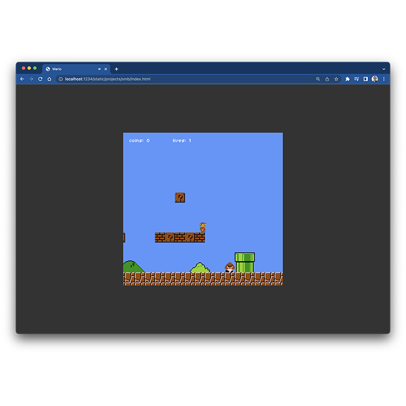Viewport: 406px width, 406px height.
Task: Click the red close window button
Action: coord(24,68)
